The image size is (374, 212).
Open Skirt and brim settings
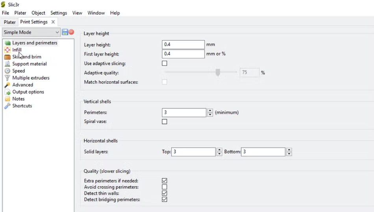(x=27, y=57)
